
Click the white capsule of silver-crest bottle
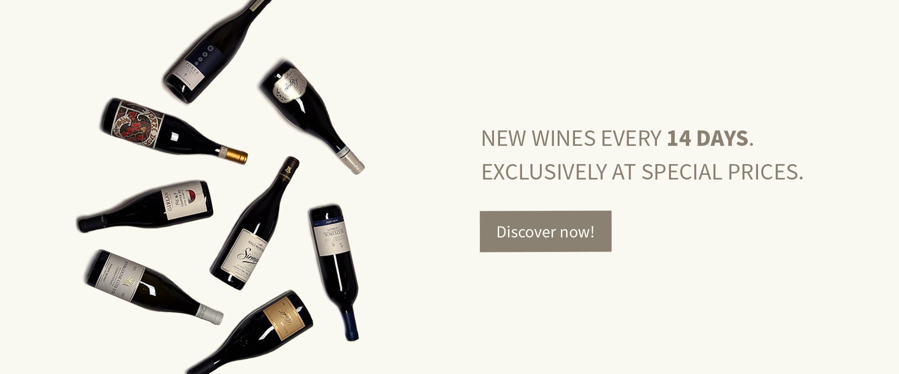click(x=353, y=161)
